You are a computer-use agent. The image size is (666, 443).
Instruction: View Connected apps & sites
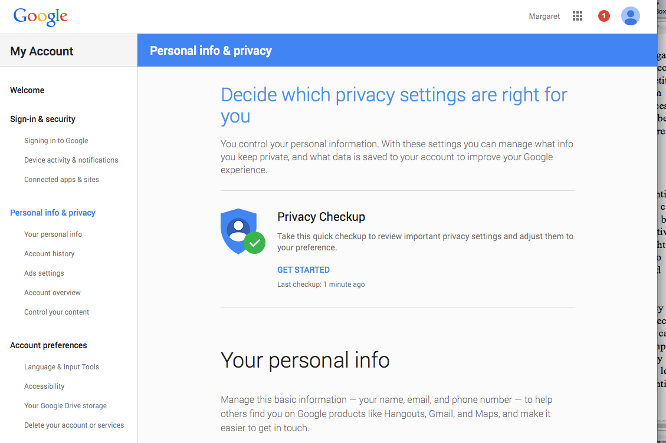tap(61, 180)
